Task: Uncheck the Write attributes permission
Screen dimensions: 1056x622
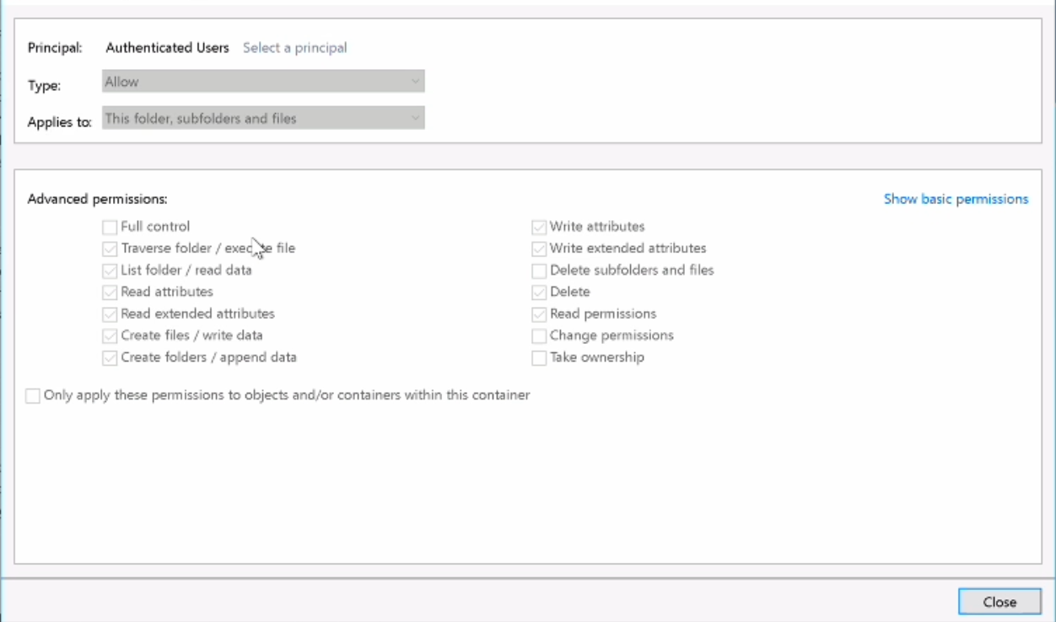Action: pyautogui.click(x=539, y=228)
